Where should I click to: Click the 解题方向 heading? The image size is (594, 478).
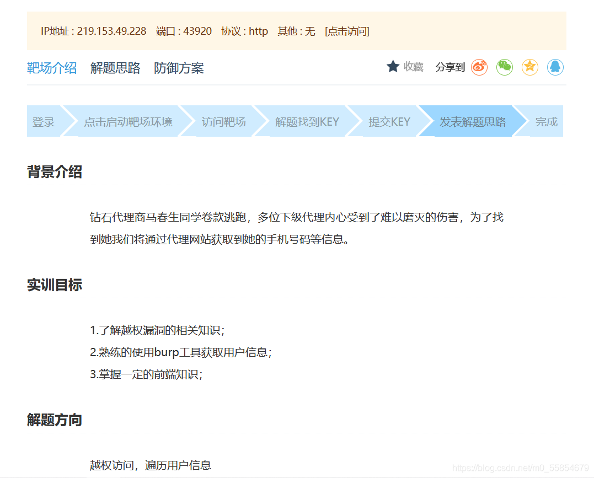tap(55, 420)
